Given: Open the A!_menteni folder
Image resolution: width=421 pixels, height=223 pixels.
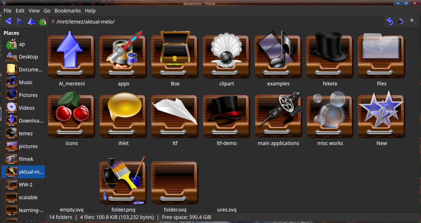Looking at the screenshot, I should click(x=71, y=54).
